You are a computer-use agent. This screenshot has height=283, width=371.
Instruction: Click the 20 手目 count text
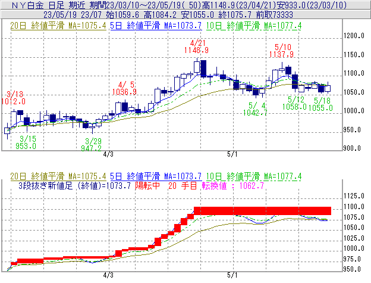pos(183,185)
